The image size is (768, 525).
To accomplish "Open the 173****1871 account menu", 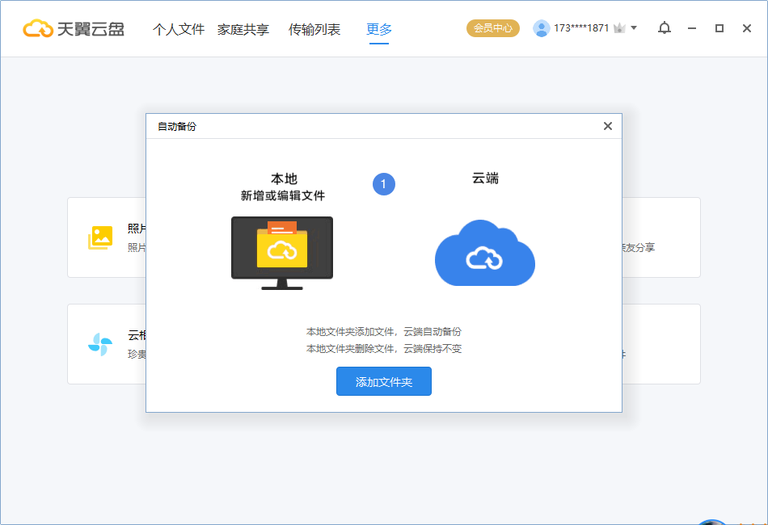I will coord(581,28).
